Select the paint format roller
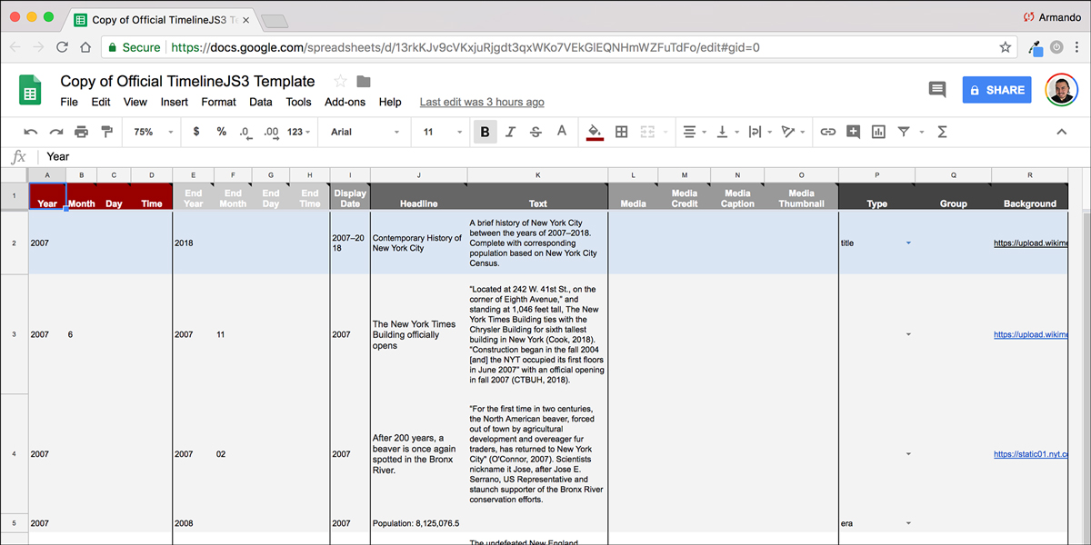This screenshot has width=1091, height=545. (107, 132)
